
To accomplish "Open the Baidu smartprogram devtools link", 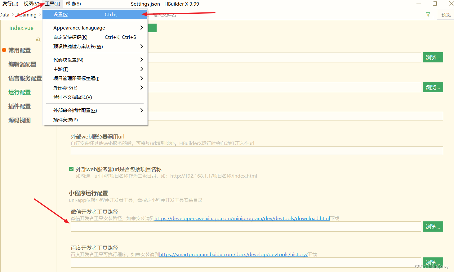I will [x=233, y=255].
